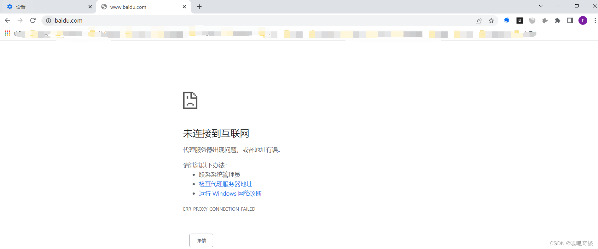Restore down the browser window

577,6
